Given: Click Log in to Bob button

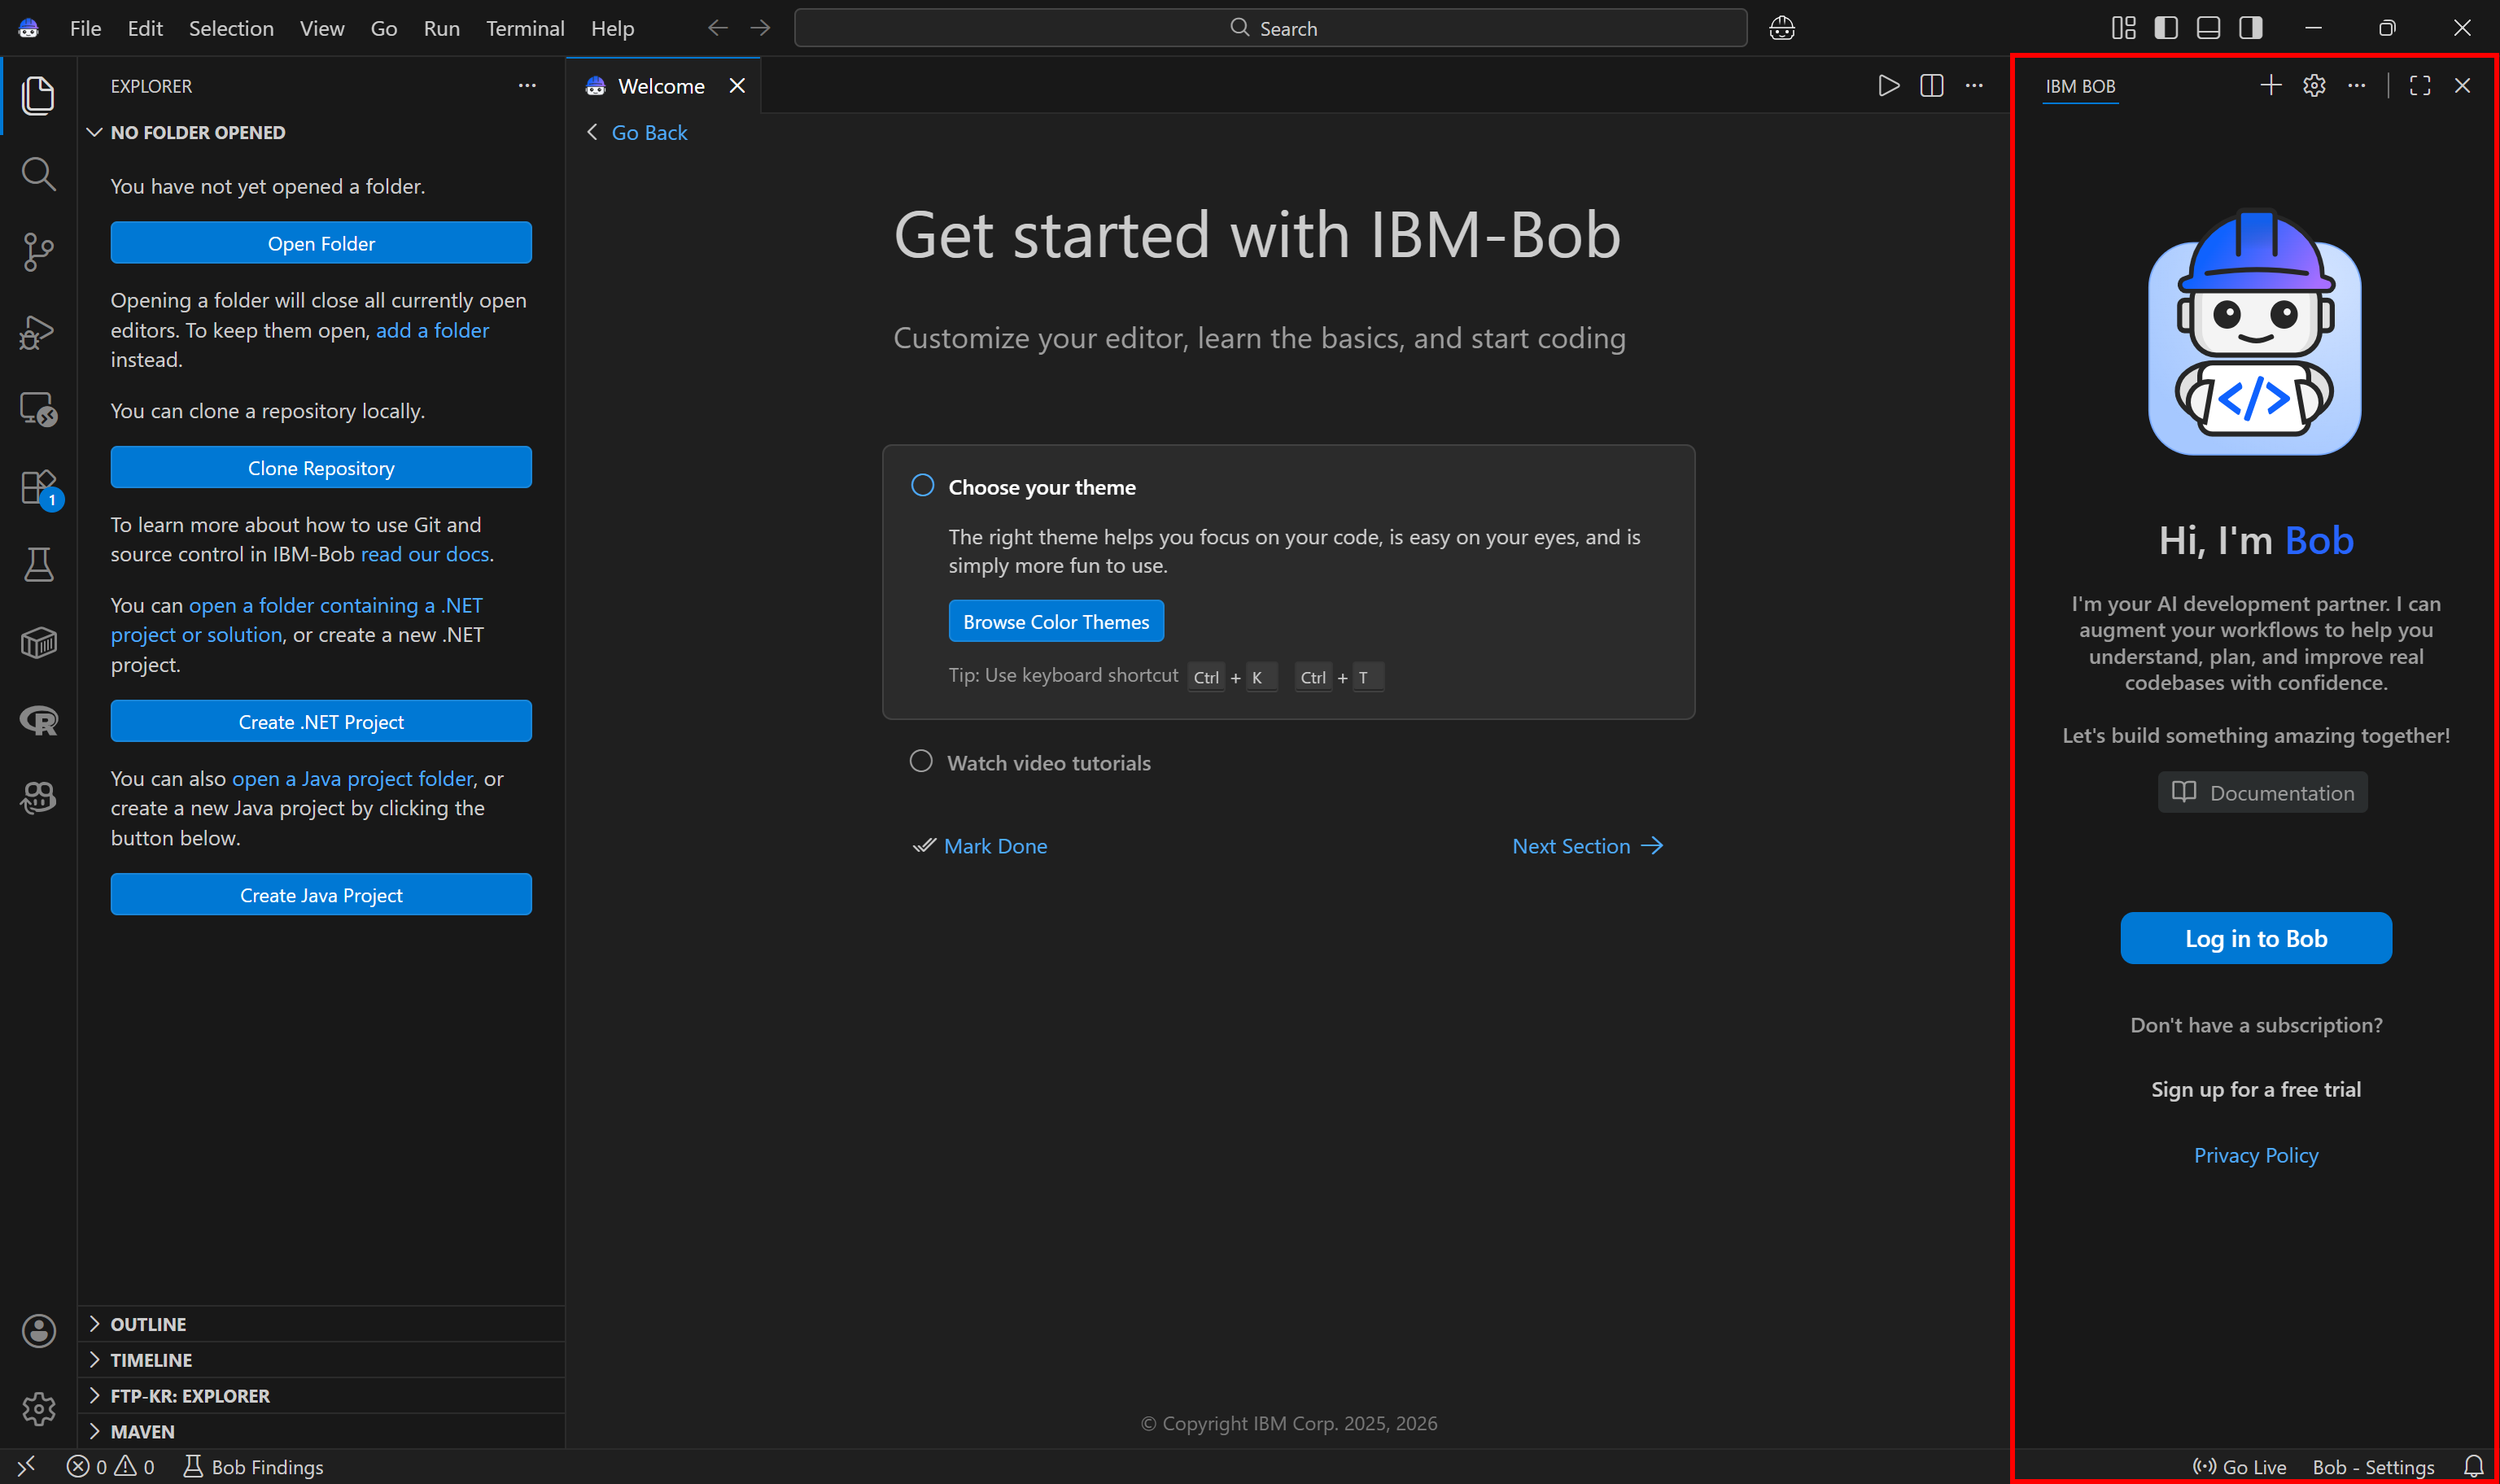Looking at the screenshot, I should click(2256, 938).
